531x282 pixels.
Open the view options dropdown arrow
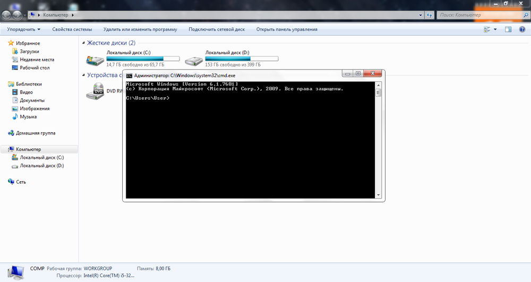(495, 29)
